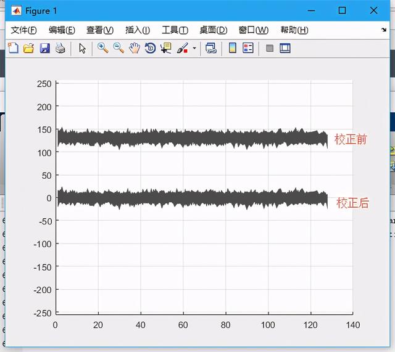395x352 pixels.
Task: Select the Data Cursor tool
Action: pyautogui.click(x=165, y=48)
